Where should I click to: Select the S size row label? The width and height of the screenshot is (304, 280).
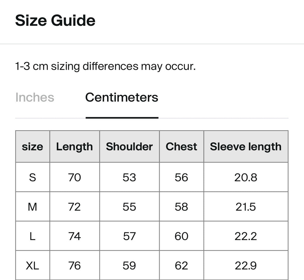(32, 177)
